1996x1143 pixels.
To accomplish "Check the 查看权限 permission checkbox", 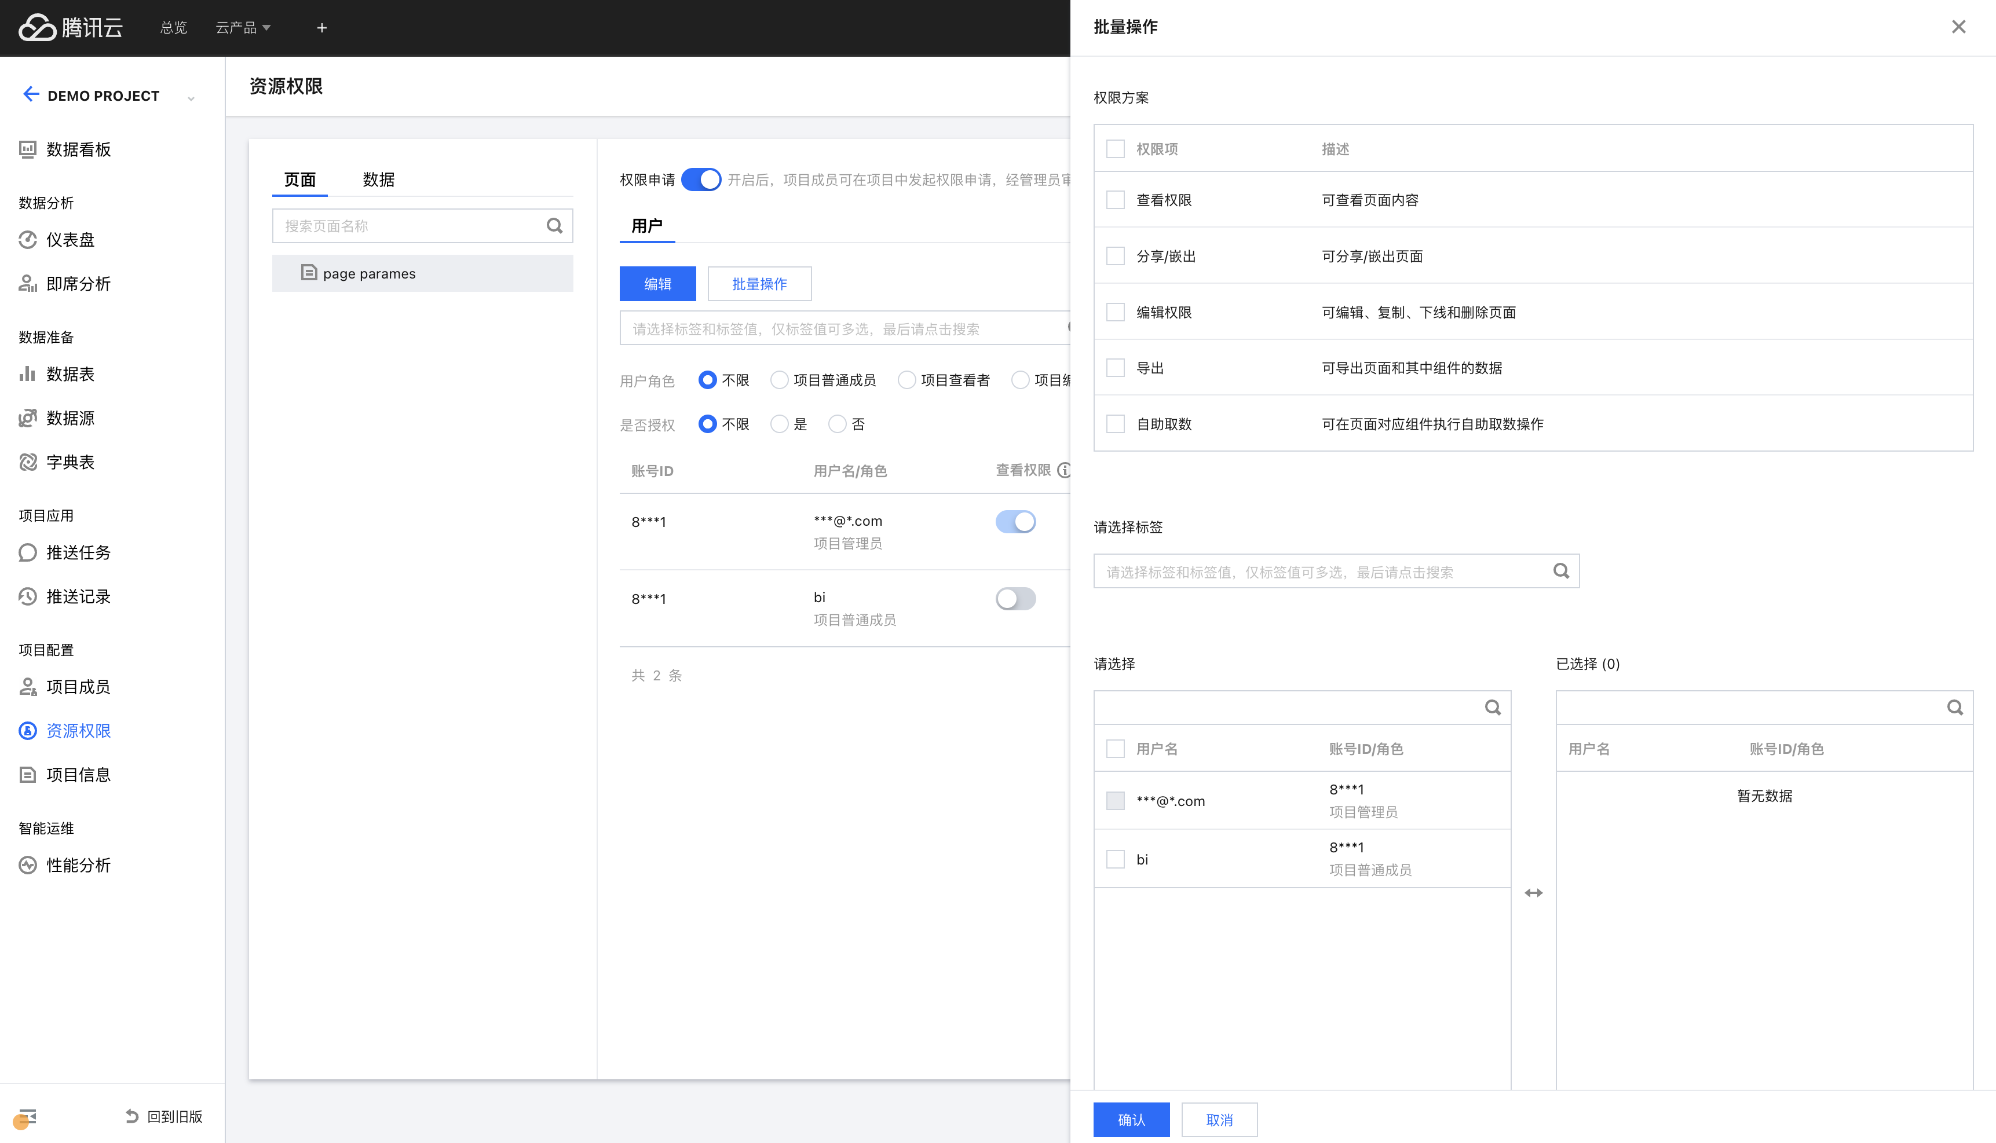I will click(x=1115, y=200).
